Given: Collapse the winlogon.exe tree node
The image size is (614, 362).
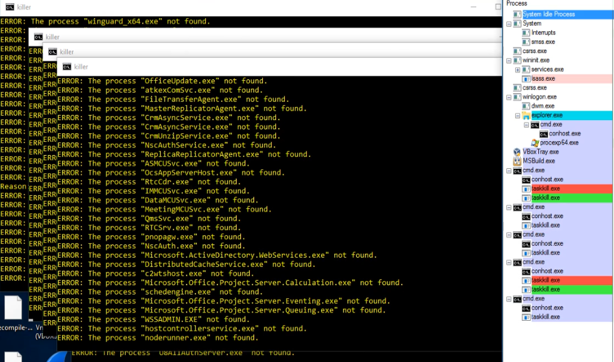Looking at the screenshot, I should [509, 98].
